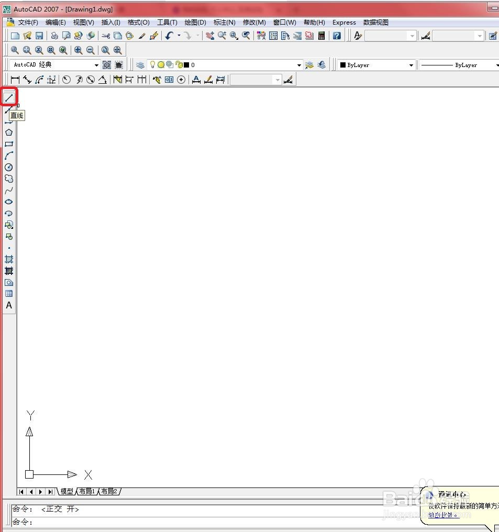Toggle layer 0 freeze sun icon
499x532 pixels.
click(x=161, y=64)
